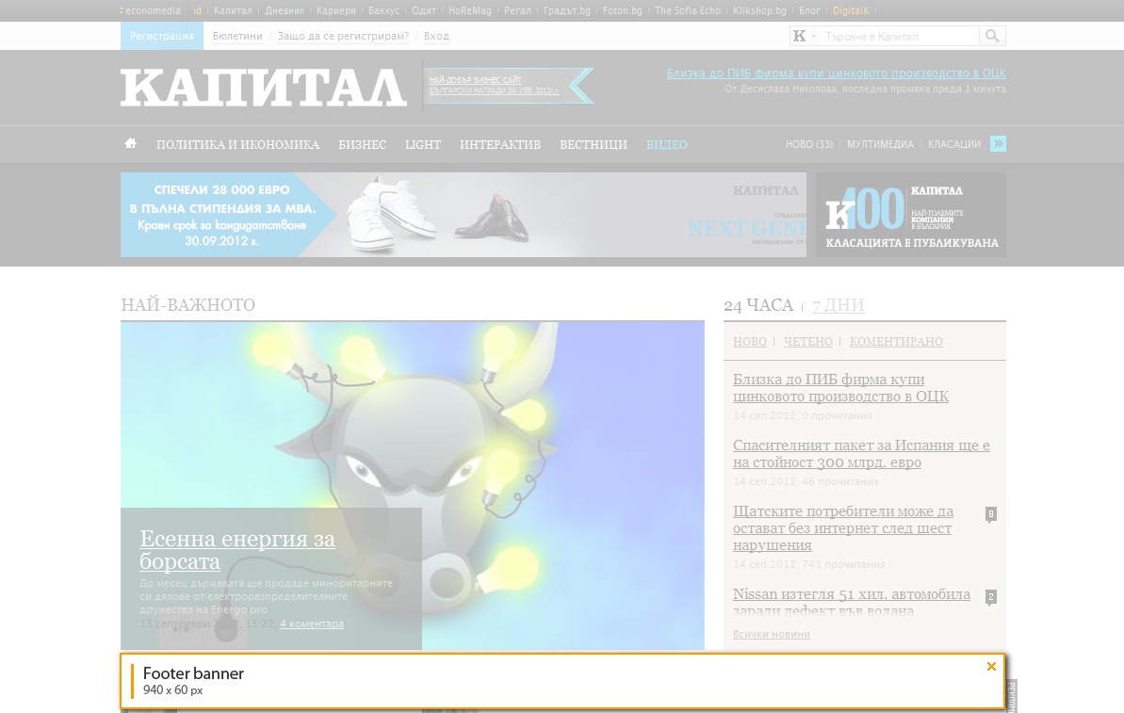Open the Бюлетини link
The image size is (1124, 713).
237,36
